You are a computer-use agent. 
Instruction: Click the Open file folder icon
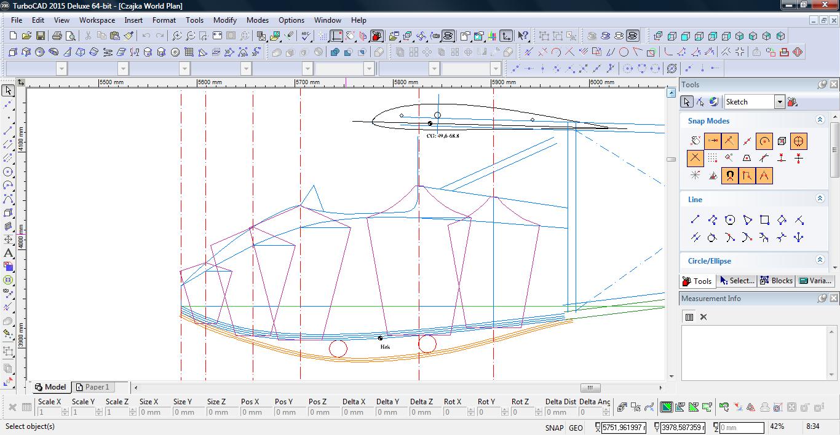[x=26, y=36]
